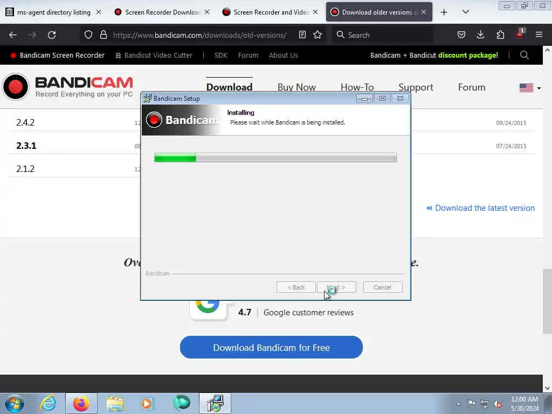552x414 pixels.
Task: Click the Bandicam red circle logo
Action: pyautogui.click(x=16, y=87)
